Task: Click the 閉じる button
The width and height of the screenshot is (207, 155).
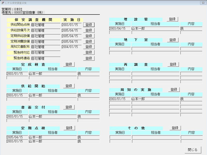Action: pos(193,150)
